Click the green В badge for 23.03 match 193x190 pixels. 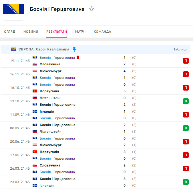pos(186,182)
